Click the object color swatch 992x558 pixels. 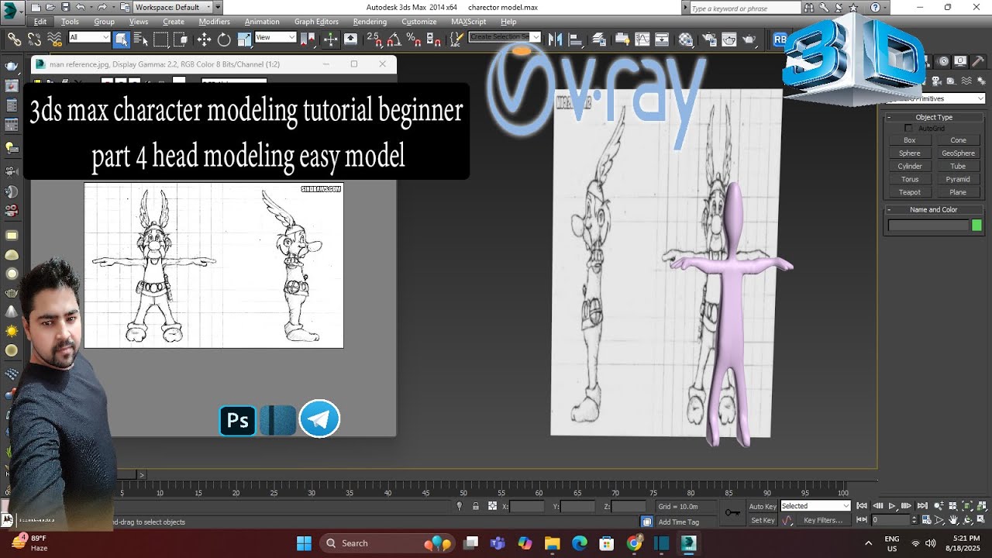coord(976,226)
